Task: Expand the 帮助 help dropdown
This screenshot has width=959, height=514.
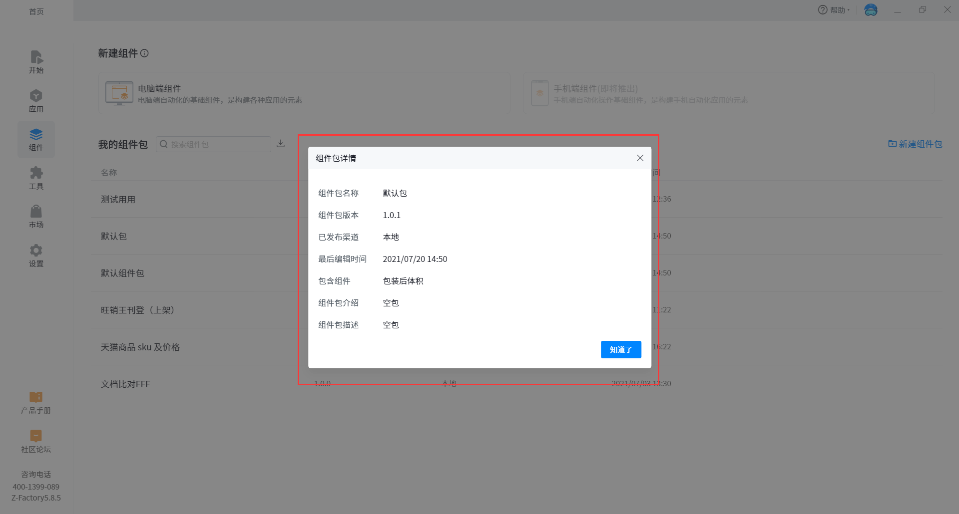Action: tap(834, 10)
